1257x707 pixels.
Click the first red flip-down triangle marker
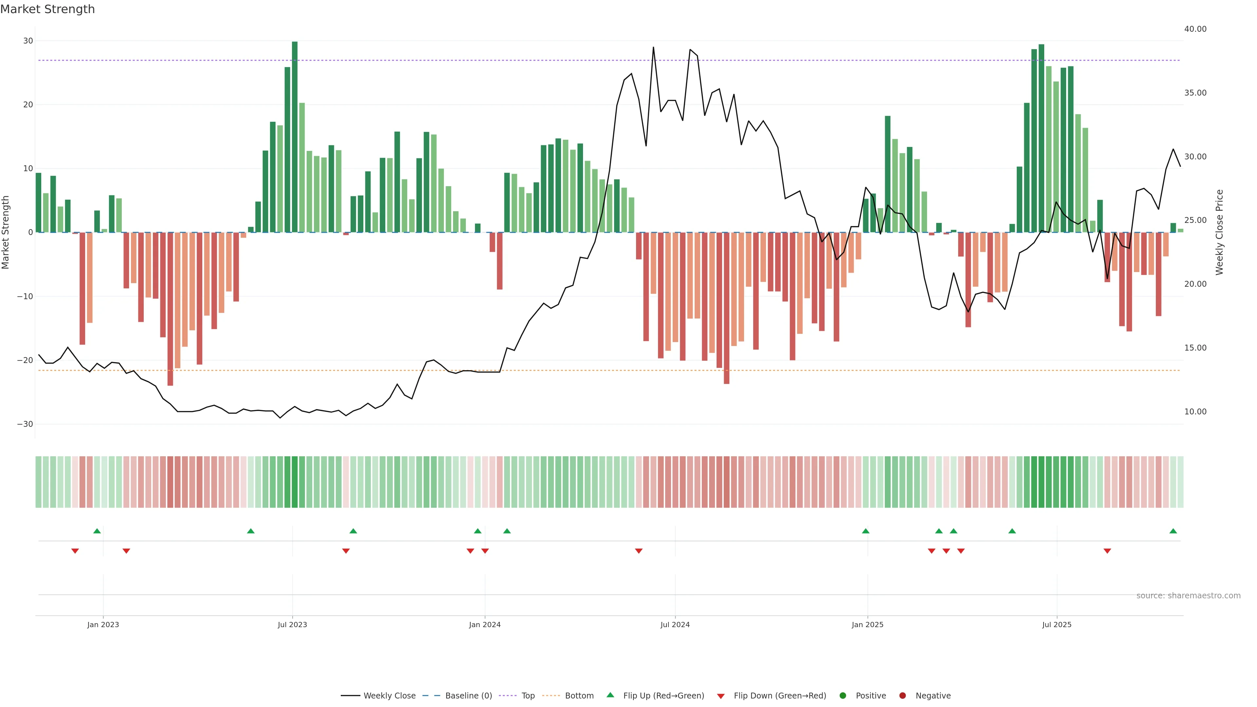[75, 551]
